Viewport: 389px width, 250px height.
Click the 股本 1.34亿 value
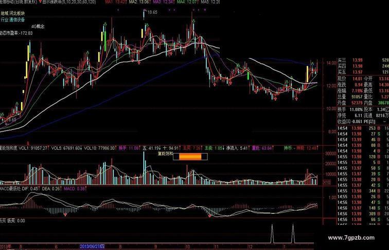click(x=376, y=109)
